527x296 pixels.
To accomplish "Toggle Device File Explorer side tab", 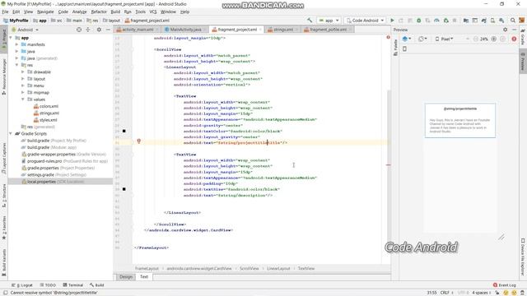I will (x=523, y=257).
